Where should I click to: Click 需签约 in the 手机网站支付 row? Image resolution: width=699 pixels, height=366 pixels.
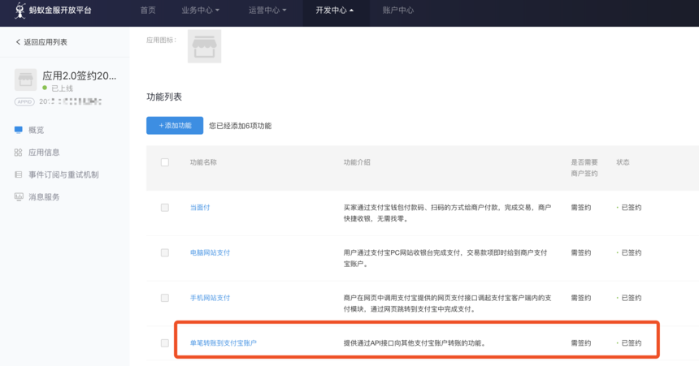click(581, 298)
